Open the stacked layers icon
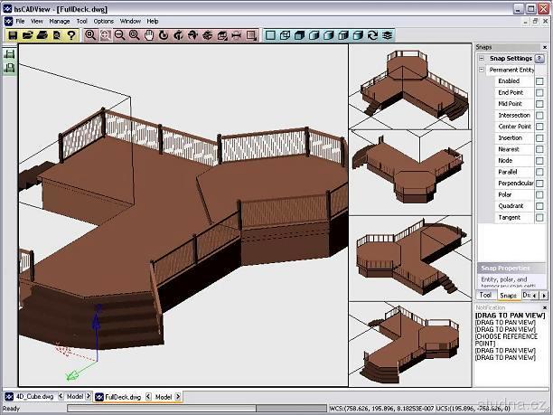 click(x=388, y=35)
